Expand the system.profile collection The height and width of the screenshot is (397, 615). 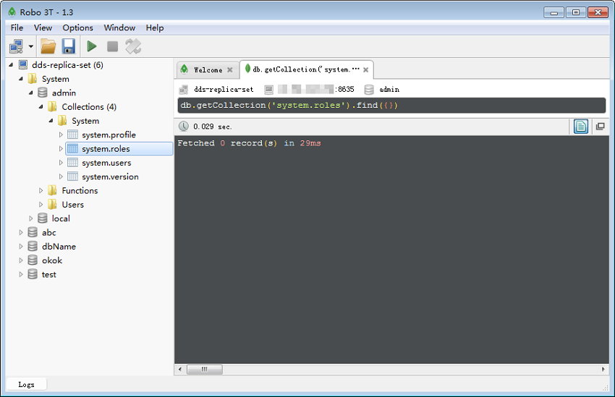(61, 135)
